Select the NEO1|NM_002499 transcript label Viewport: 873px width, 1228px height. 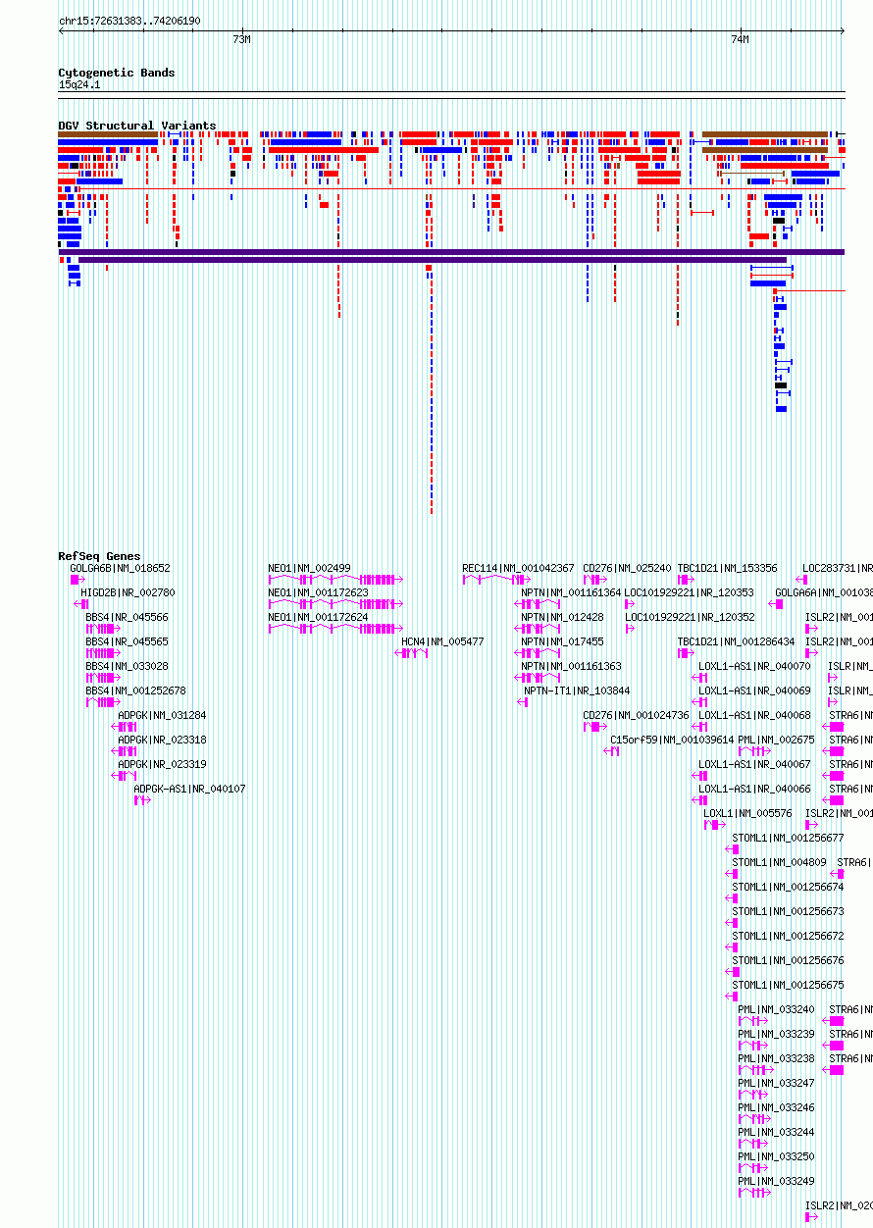click(309, 568)
